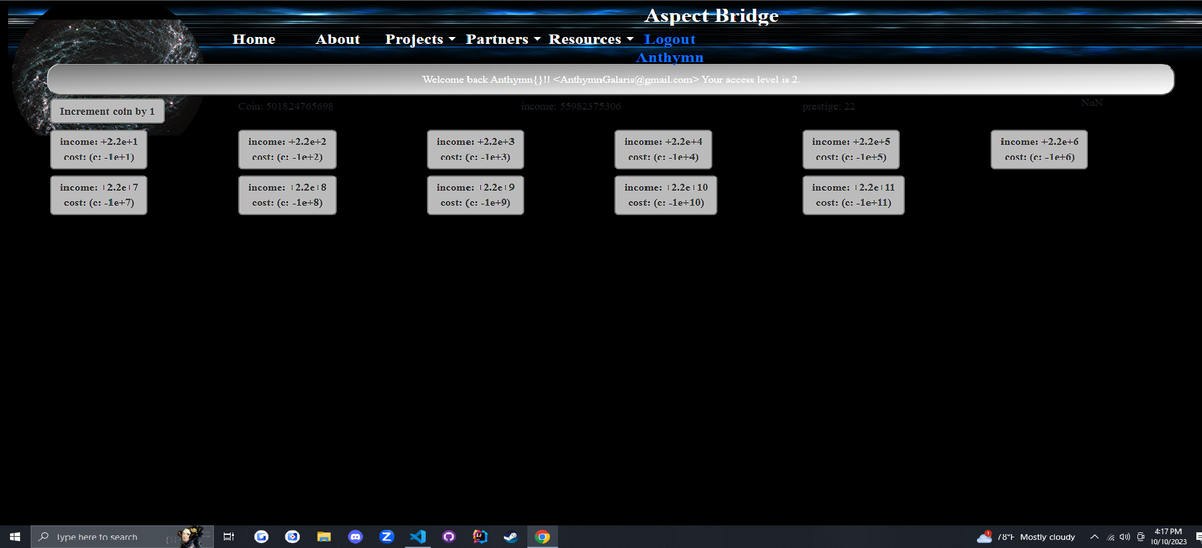Launch IntelliJ IDEA from the taskbar

click(x=480, y=537)
